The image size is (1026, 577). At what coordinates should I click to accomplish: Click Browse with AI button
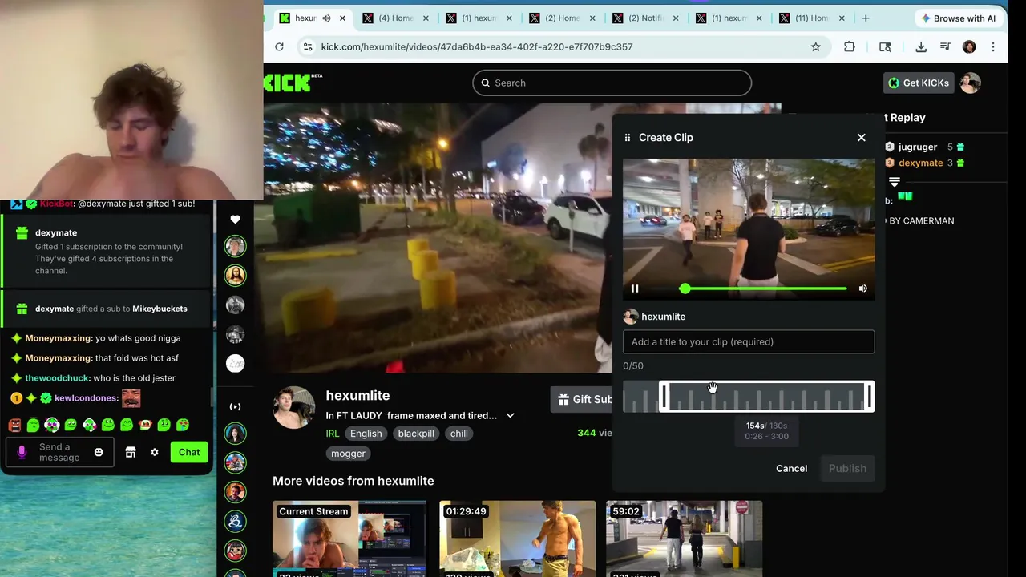click(x=957, y=18)
